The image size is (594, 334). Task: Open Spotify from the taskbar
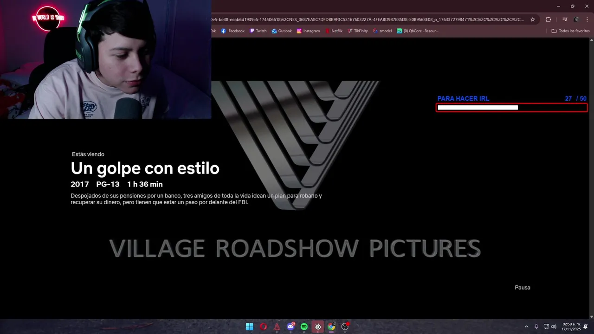(x=304, y=327)
